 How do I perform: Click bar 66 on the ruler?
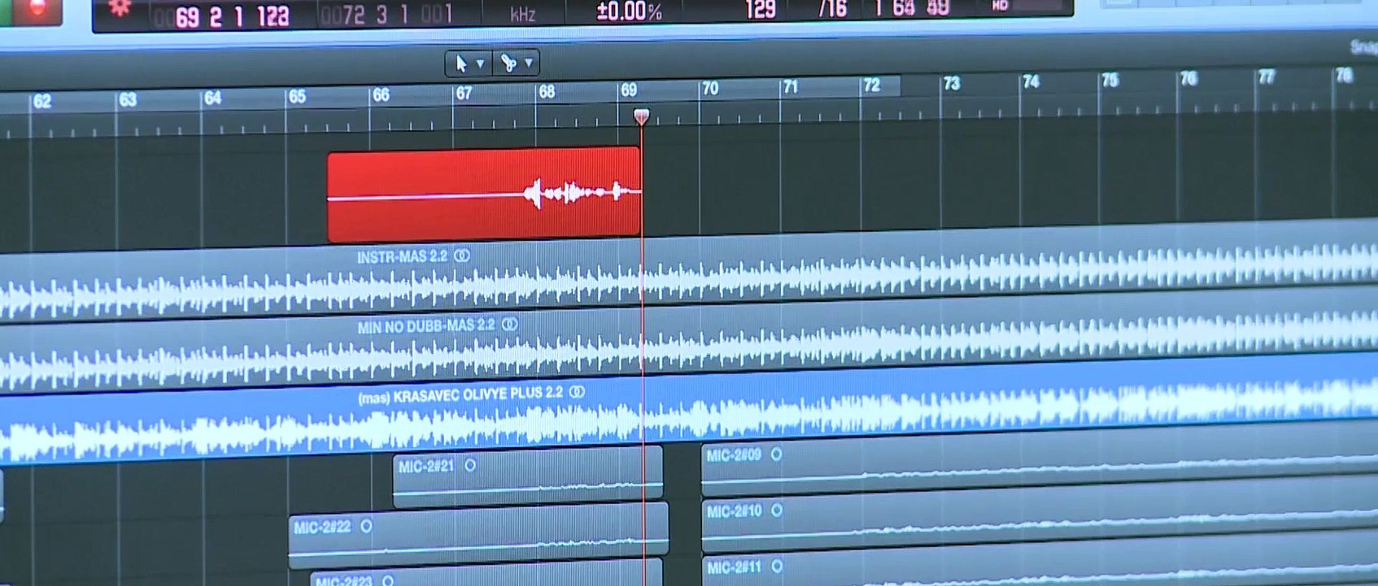(381, 95)
